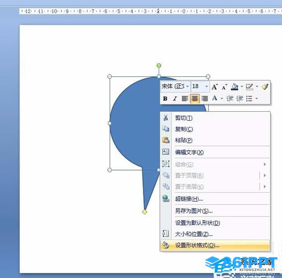Apply bullets list icon

point(249,99)
